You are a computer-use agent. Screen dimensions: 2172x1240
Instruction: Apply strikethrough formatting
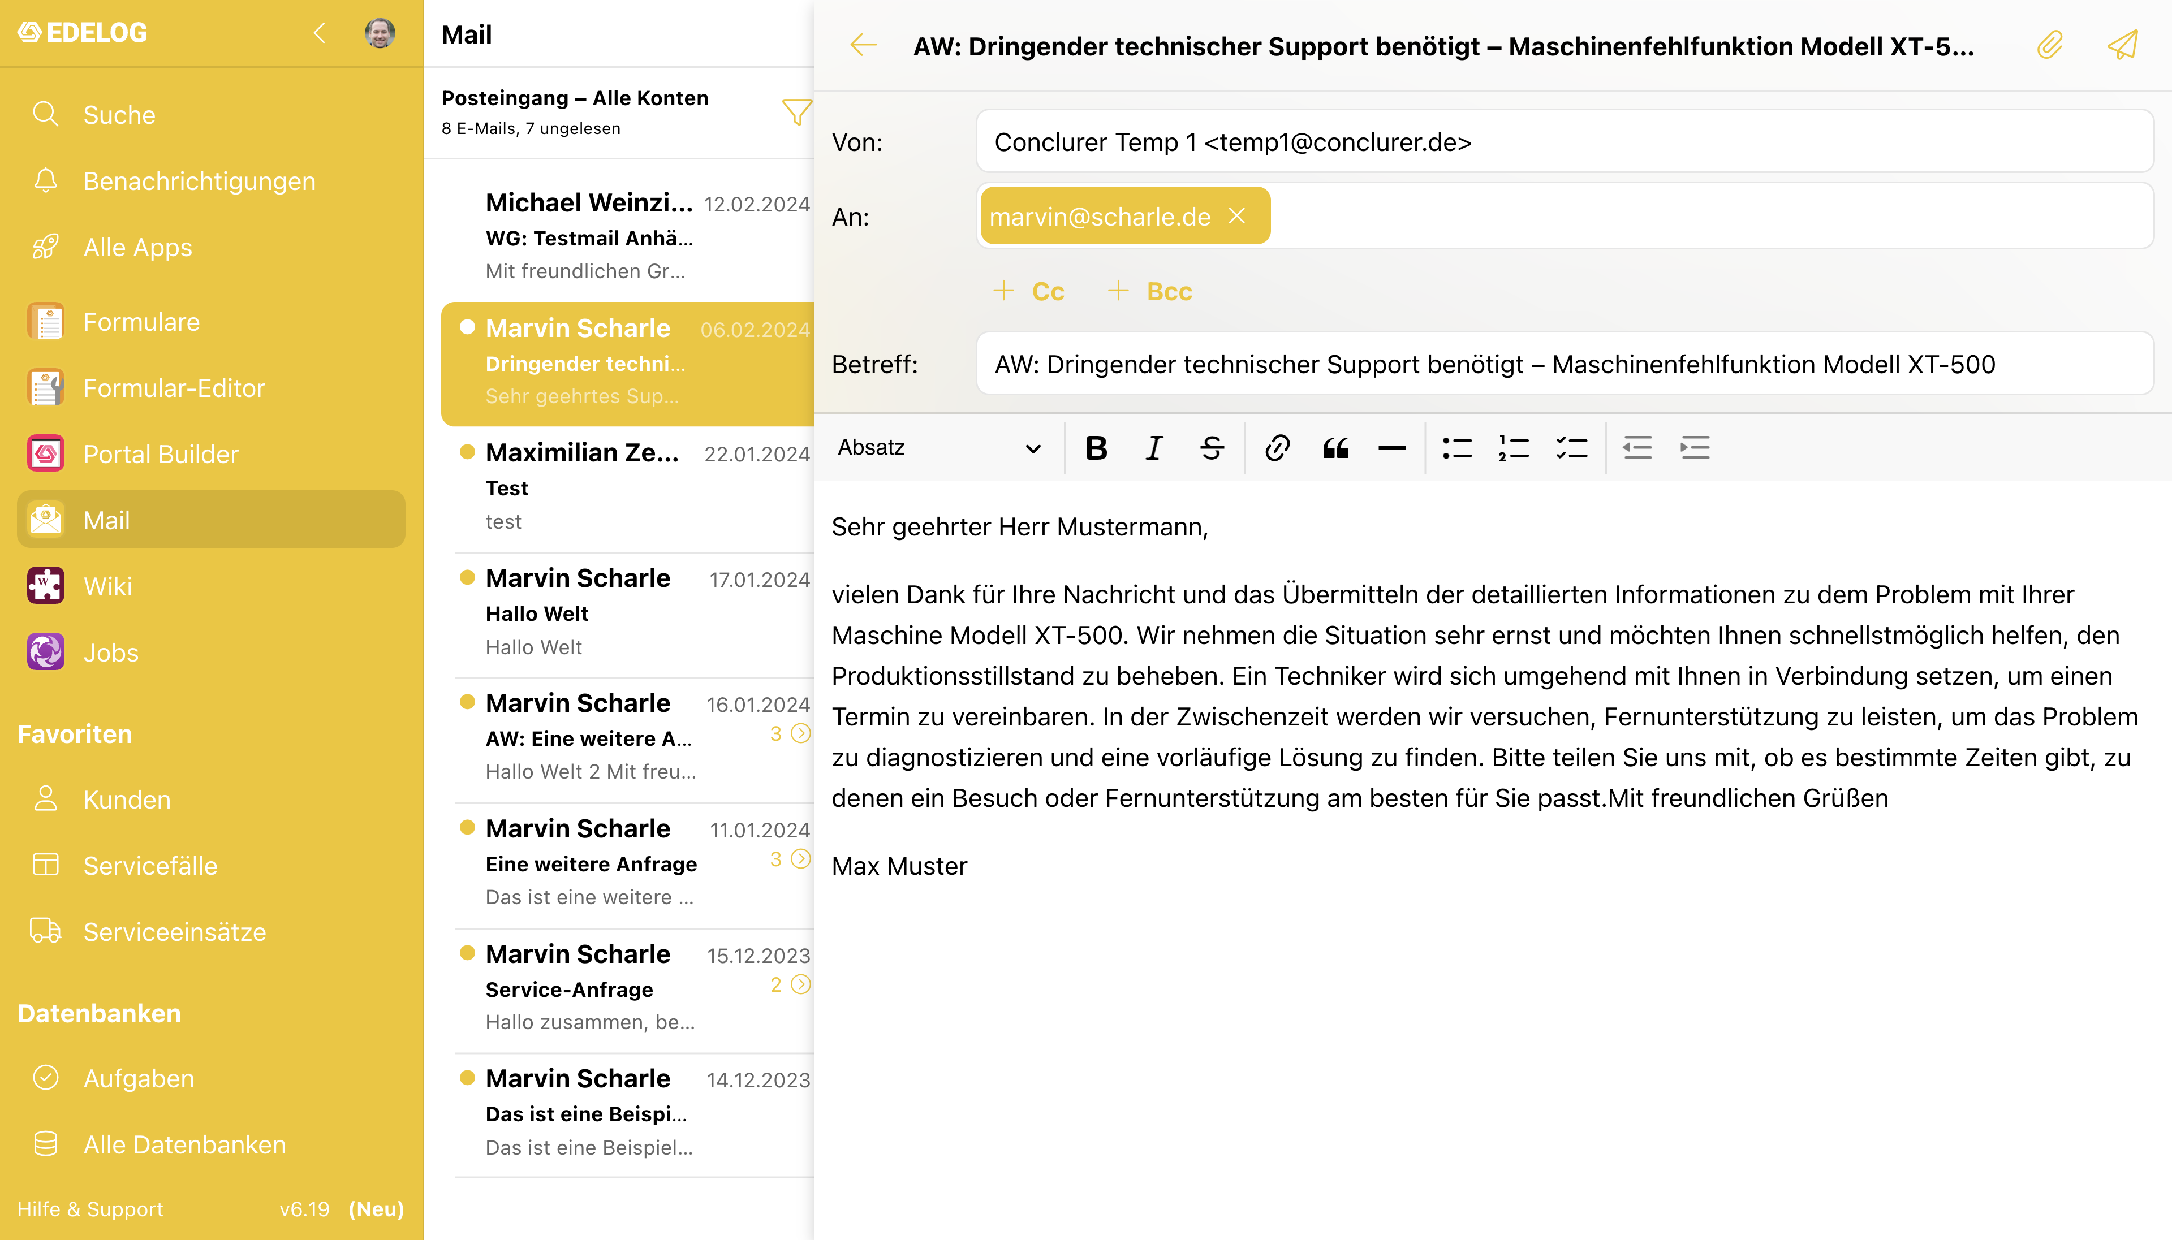(1212, 448)
